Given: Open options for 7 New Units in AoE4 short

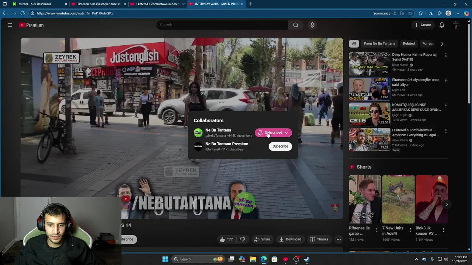Looking at the screenshot, I should [410, 230].
